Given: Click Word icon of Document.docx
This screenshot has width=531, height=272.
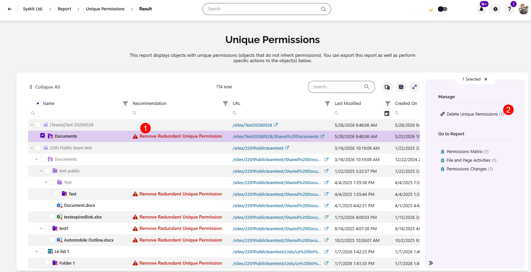Looking at the screenshot, I should pyautogui.click(x=60, y=205).
